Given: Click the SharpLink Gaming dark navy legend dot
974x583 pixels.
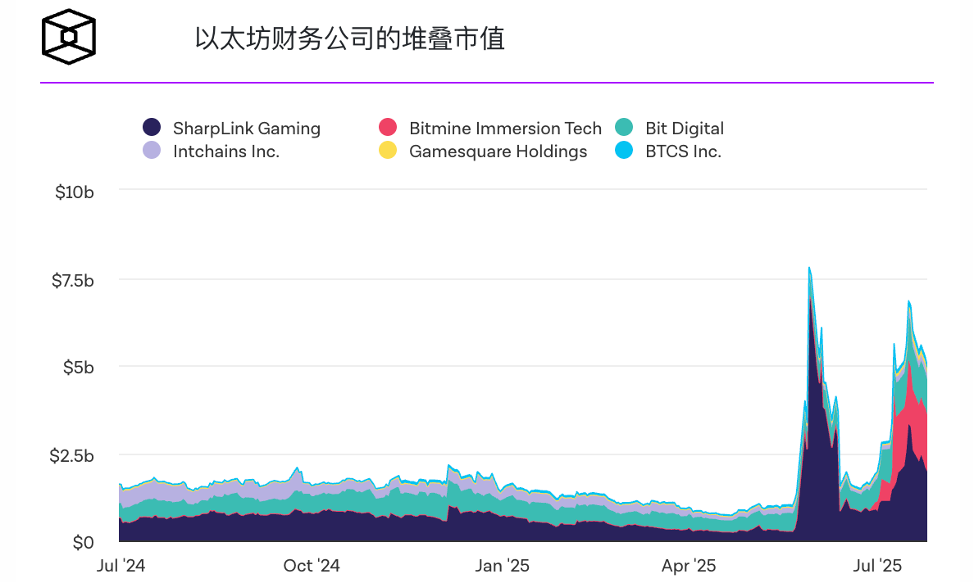Looking at the screenshot, I should click(x=152, y=127).
